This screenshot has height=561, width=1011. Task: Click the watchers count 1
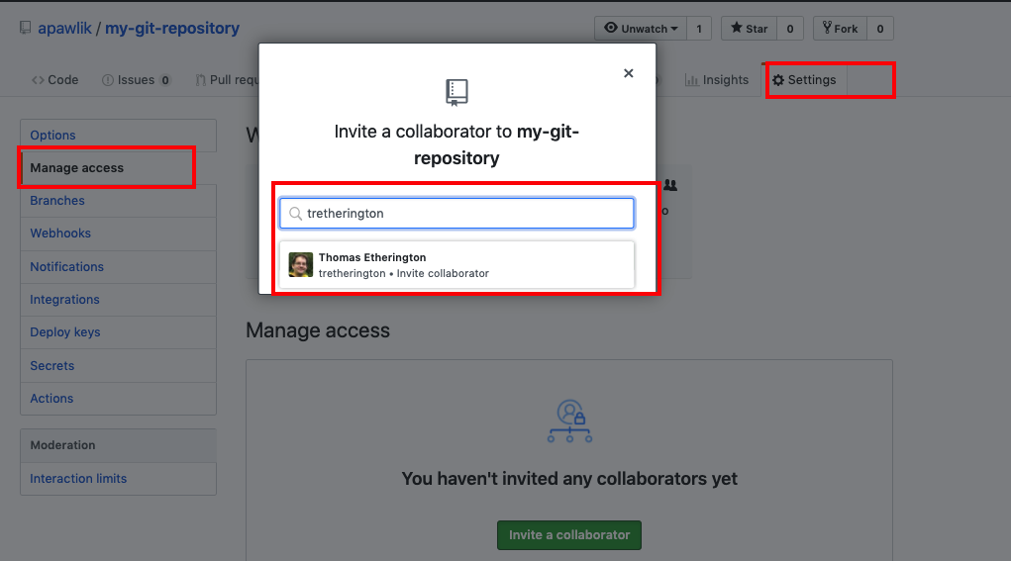point(699,29)
